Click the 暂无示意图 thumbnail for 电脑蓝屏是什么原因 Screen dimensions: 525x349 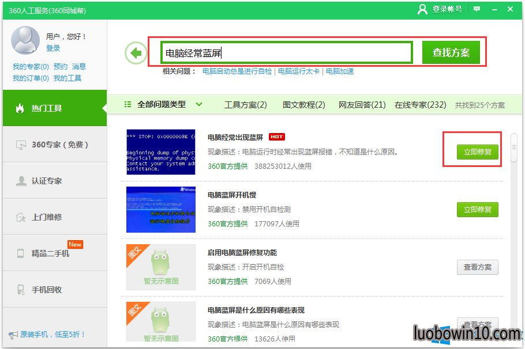tap(161, 321)
